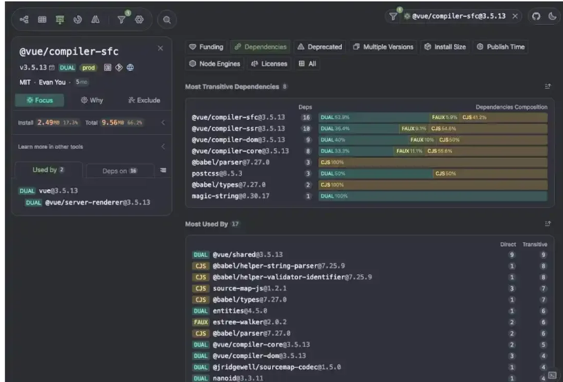Click the Exclude button
The width and height of the screenshot is (563, 382).
144,100
